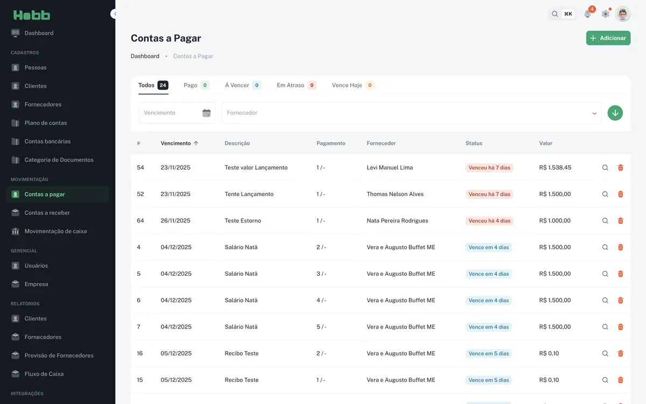Open the settings gear icon
The height and width of the screenshot is (404, 646).
(x=605, y=13)
